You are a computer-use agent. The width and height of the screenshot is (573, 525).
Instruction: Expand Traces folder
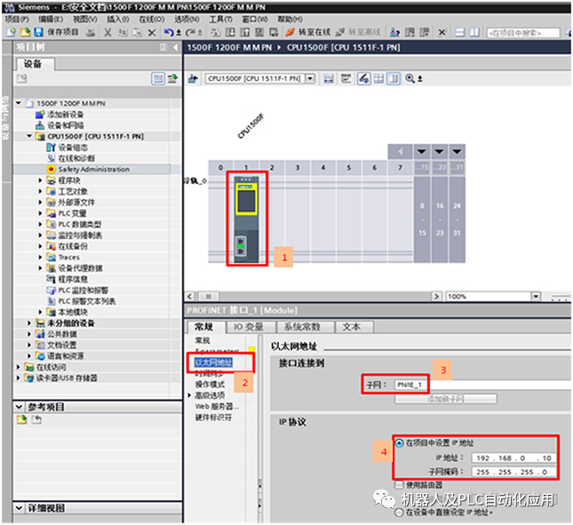click(41, 257)
